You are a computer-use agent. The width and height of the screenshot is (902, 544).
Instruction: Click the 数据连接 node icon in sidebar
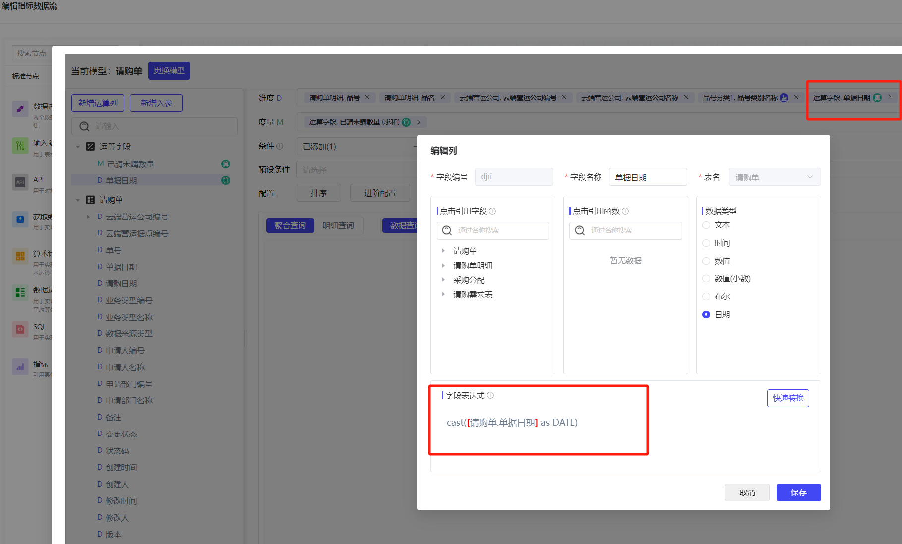coord(20,109)
